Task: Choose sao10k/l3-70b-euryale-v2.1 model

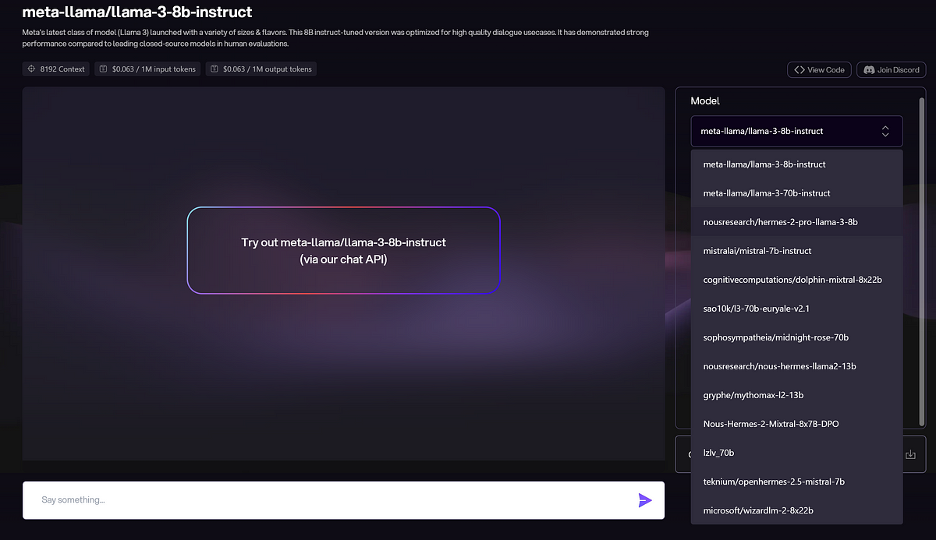Action: tap(757, 309)
